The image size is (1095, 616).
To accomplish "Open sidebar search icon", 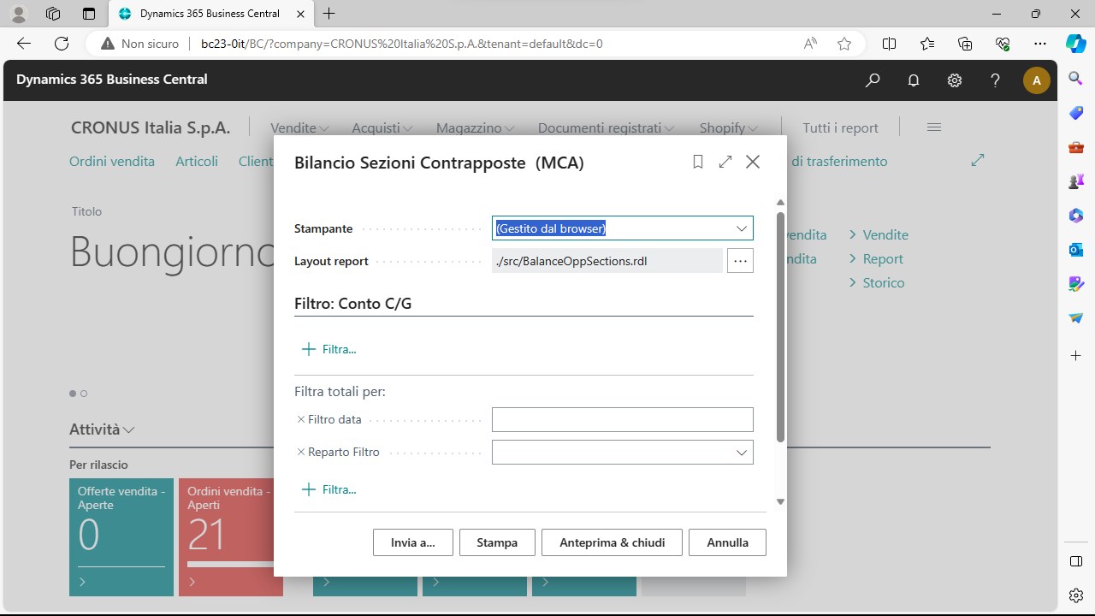I will (x=1076, y=79).
